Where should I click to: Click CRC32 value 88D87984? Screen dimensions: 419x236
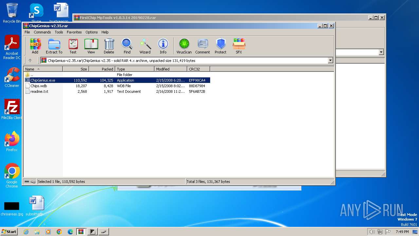pyautogui.click(x=197, y=86)
